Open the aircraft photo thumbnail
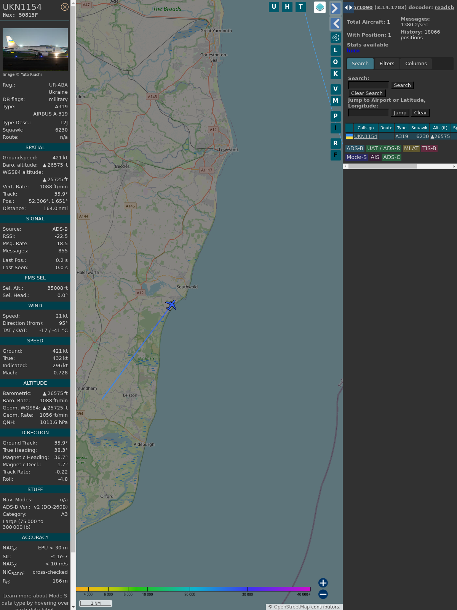 pos(35,50)
